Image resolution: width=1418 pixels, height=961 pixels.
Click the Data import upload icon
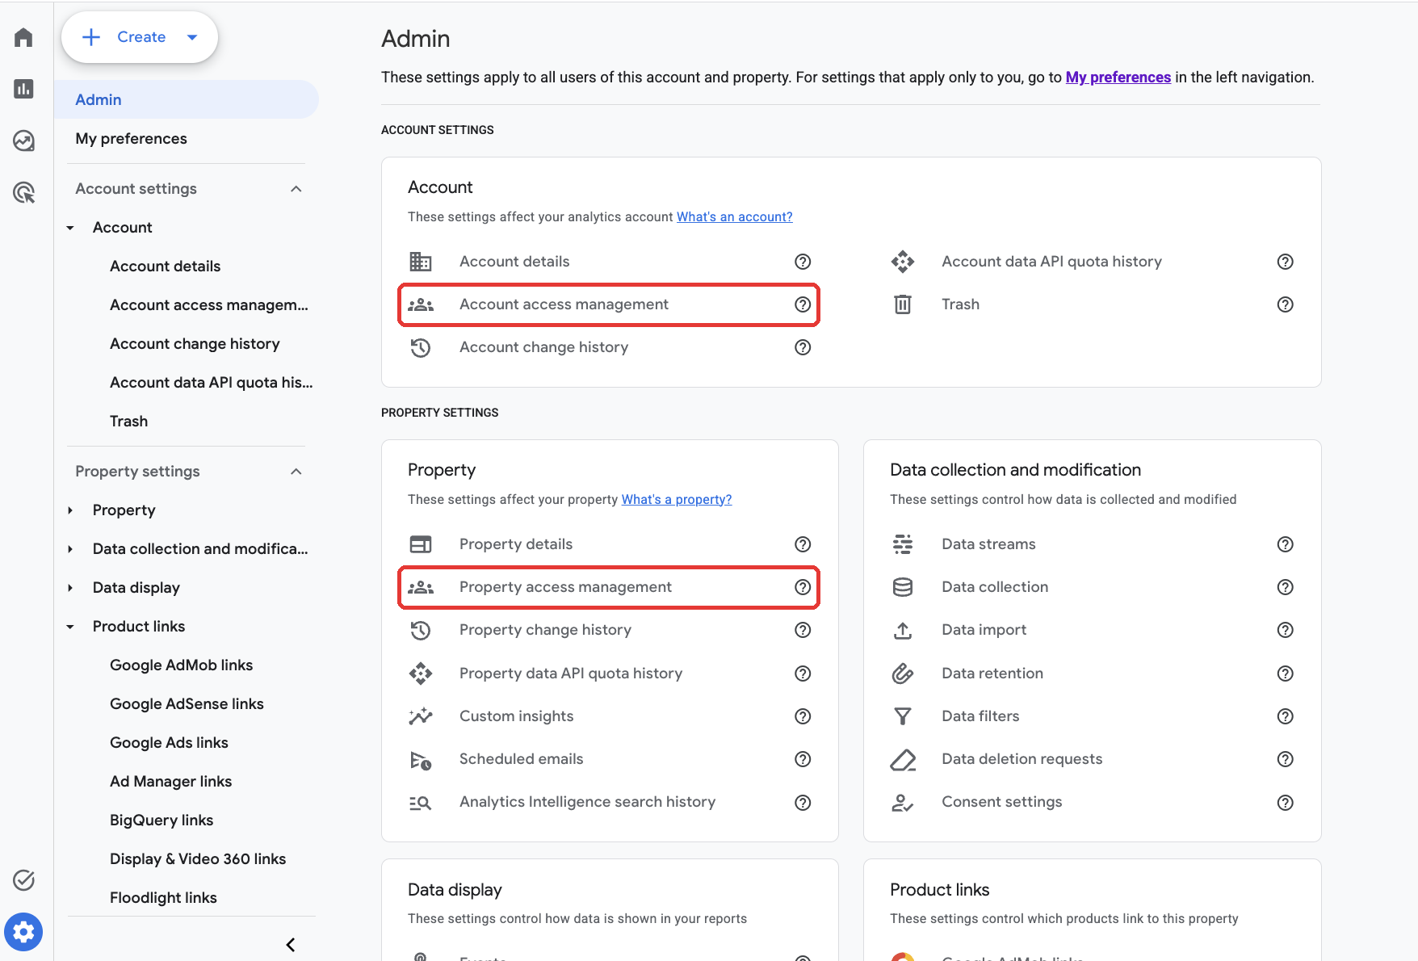click(x=903, y=630)
